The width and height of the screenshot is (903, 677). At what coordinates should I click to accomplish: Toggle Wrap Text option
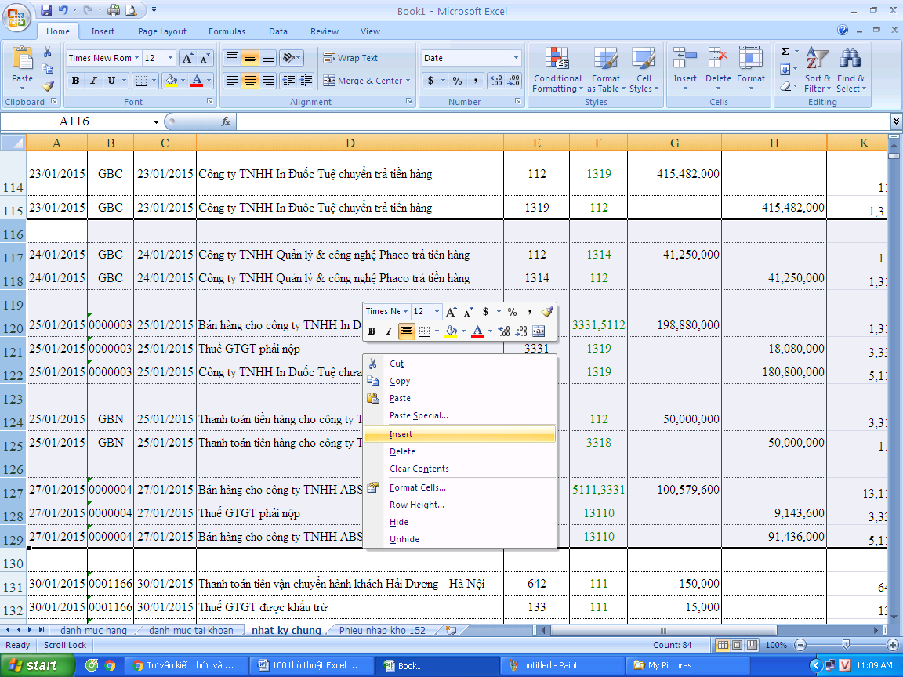tap(350, 58)
